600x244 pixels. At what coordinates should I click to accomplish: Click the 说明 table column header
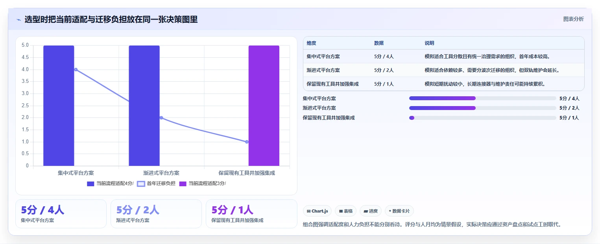pyautogui.click(x=429, y=43)
